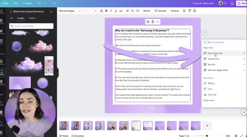Open the Home menu

[5, 3]
